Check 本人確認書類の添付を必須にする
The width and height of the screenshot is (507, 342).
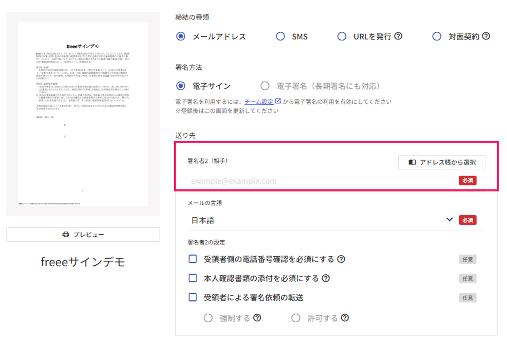pos(193,278)
